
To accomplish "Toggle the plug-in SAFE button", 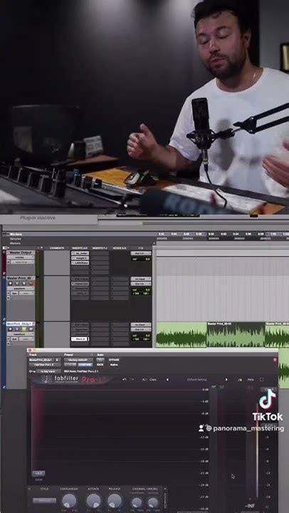I will click(x=100, y=364).
